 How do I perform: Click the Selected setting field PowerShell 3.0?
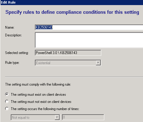click(x=68, y=53)
